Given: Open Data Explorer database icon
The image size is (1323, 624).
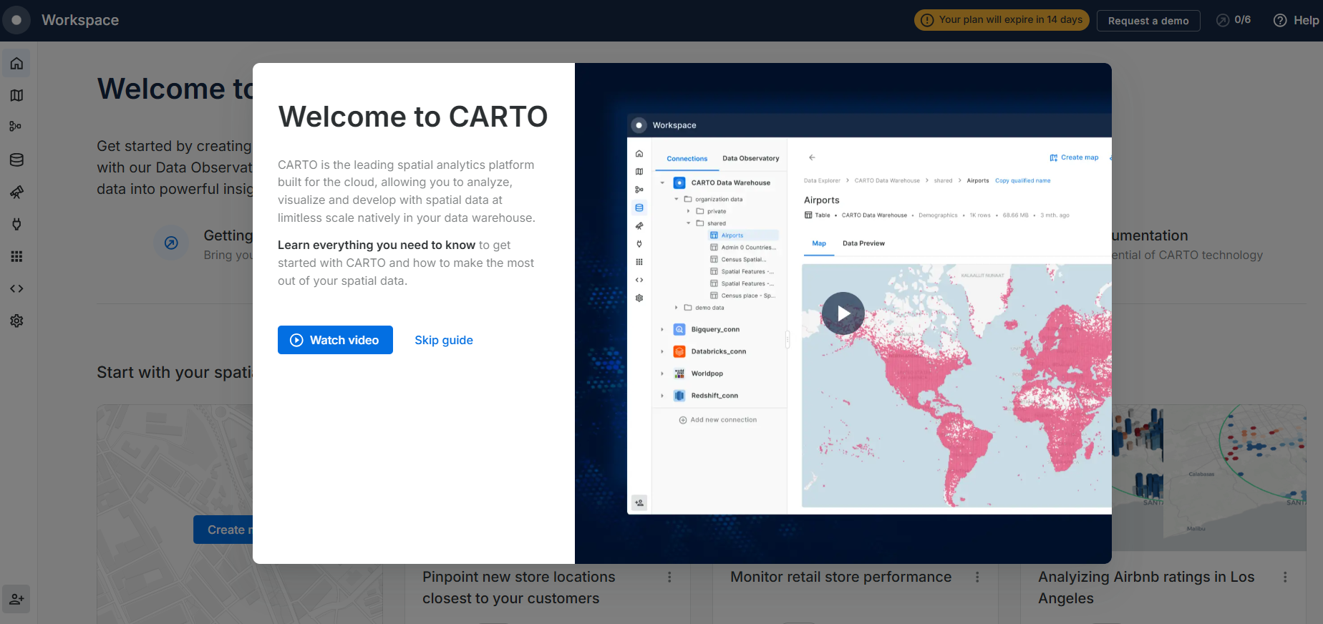Looking at the screenshot, I should (16, 160).
